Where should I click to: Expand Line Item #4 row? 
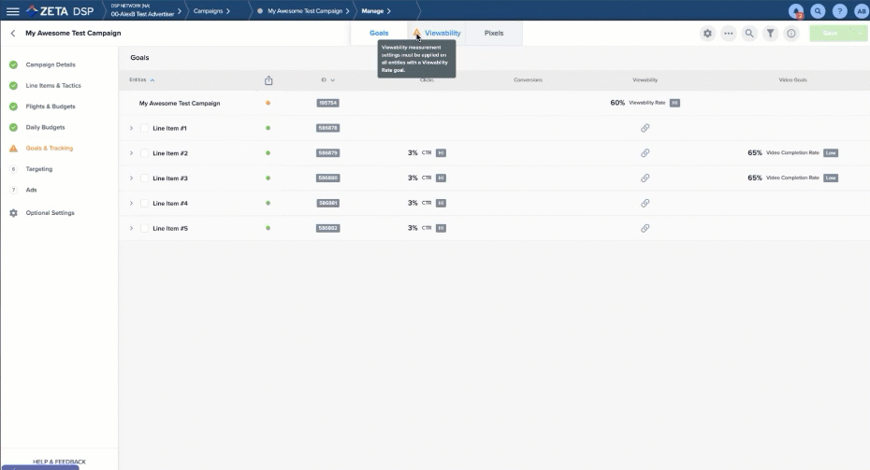131,204
